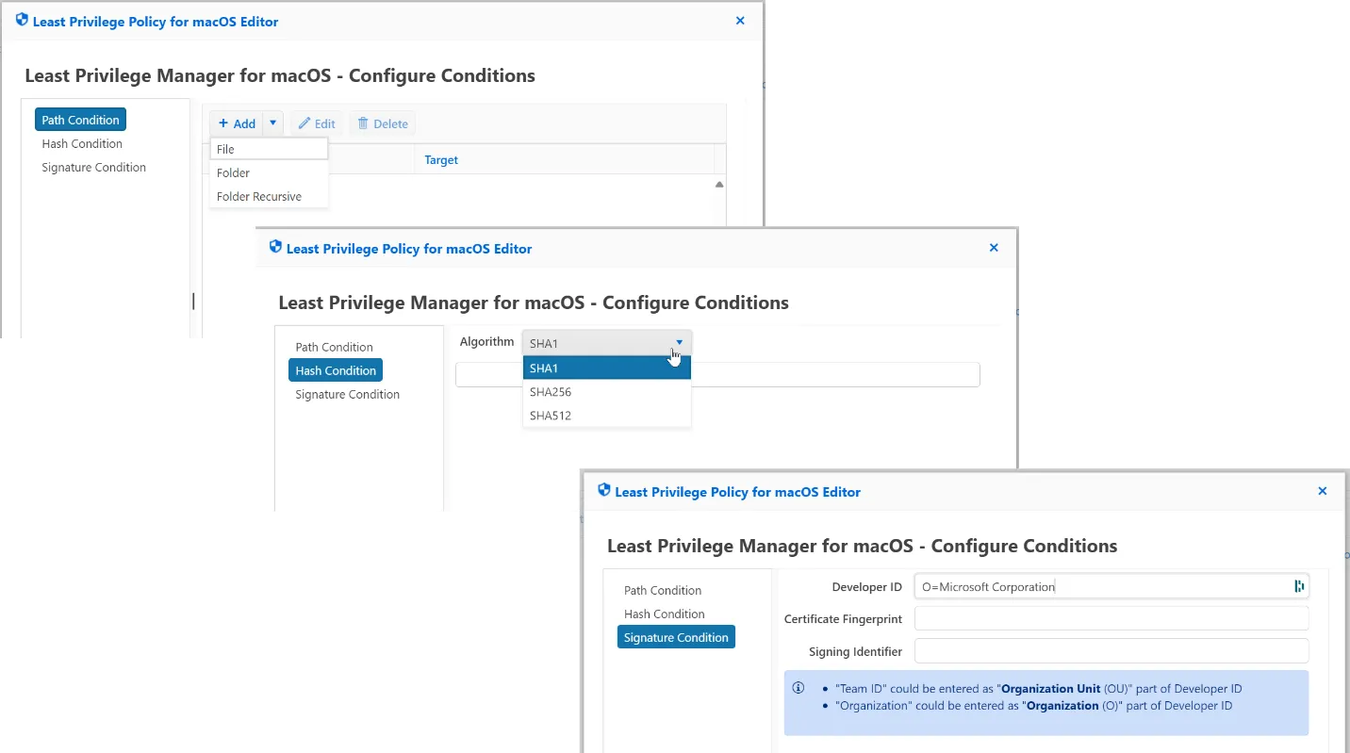Click the icon inside Developer ID field
This screenshot has width=1350, height=753.
tap(1299, 586)
